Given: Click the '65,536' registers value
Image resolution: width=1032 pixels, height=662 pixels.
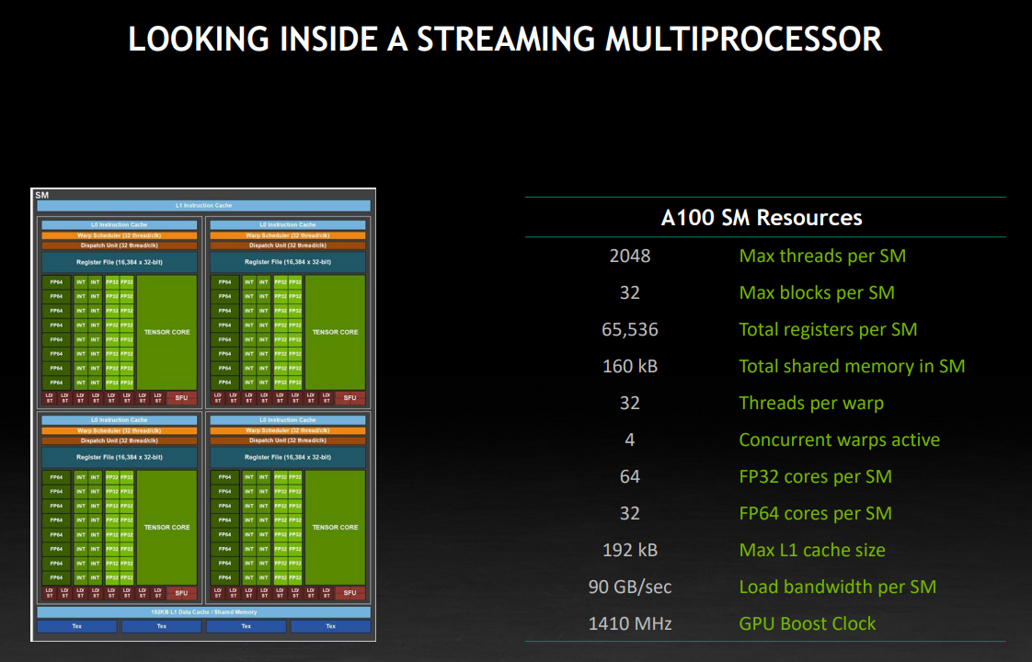Looking at the screenshot, I should [x=629, y=329].
